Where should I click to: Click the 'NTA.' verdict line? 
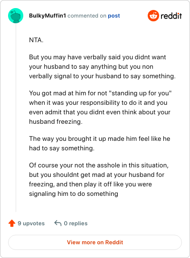click(x=36, y=40)
